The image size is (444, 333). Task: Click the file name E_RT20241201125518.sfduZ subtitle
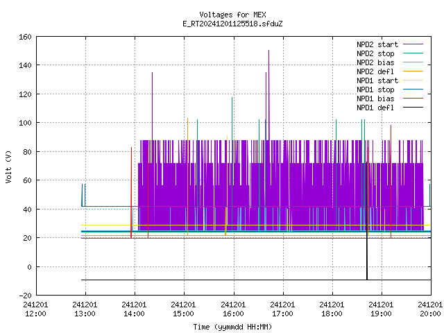[232, 24]
